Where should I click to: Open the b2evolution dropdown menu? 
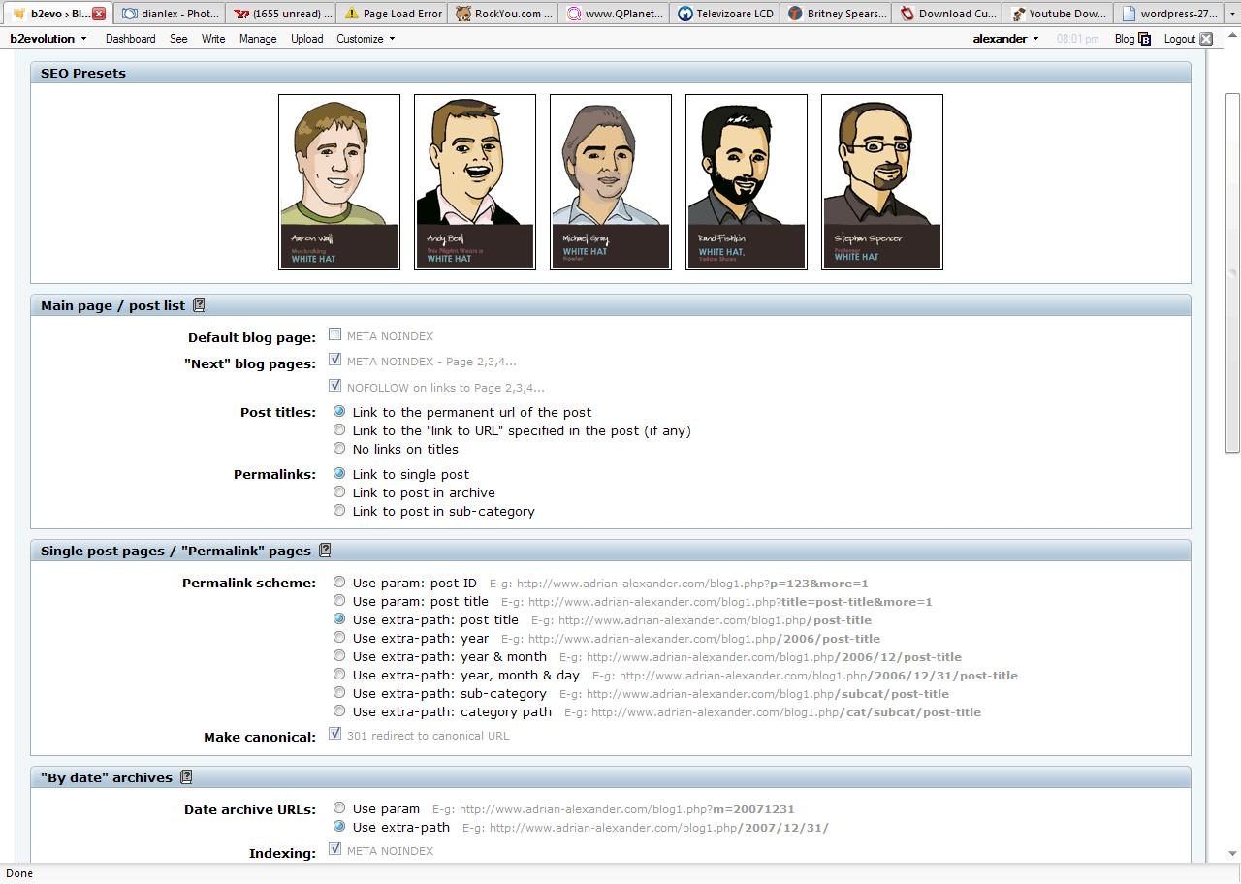pyautogui.click(x=48, y=39)
